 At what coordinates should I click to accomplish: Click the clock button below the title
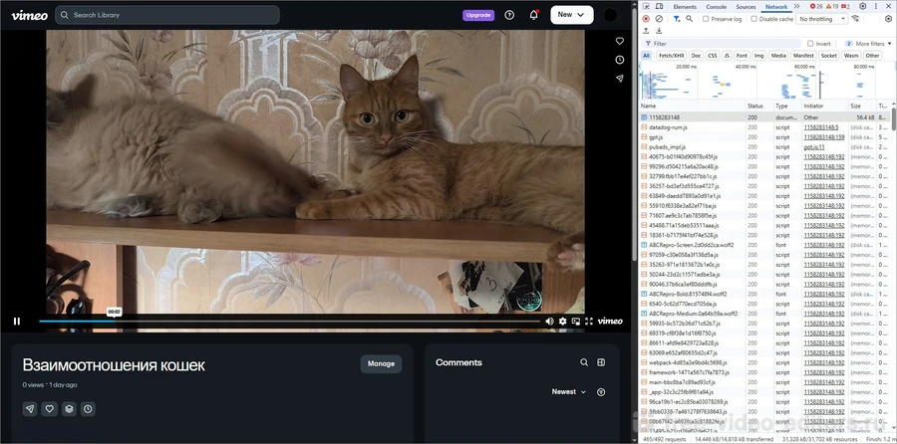pyautogui.click(x=88, y=408)
